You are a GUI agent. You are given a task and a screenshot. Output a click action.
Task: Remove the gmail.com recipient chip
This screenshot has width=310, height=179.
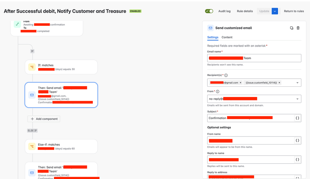tap(240, 83)
